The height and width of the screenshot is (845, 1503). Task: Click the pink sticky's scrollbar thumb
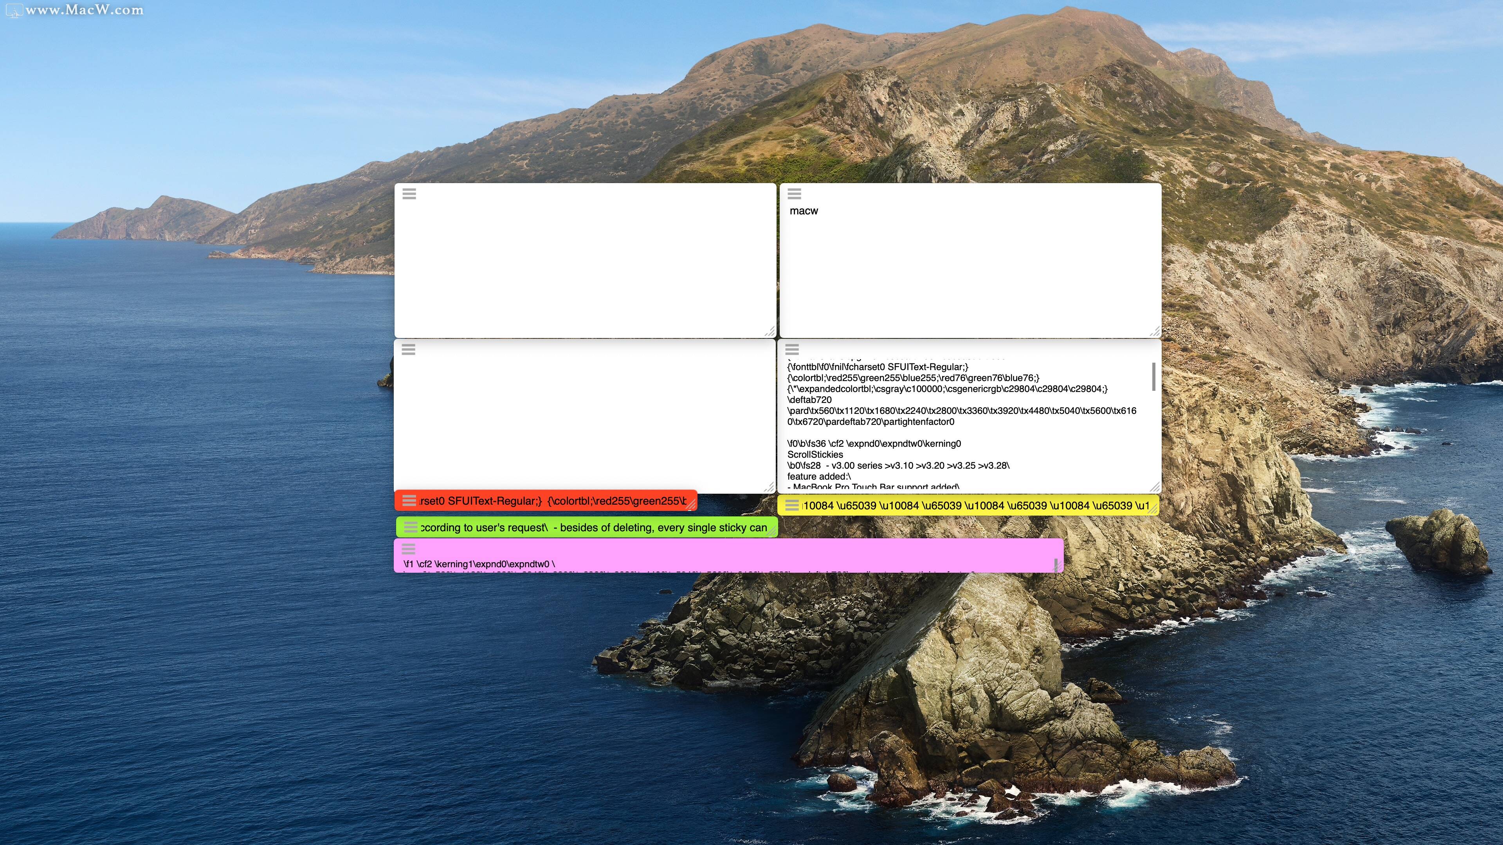[1056, 565]
